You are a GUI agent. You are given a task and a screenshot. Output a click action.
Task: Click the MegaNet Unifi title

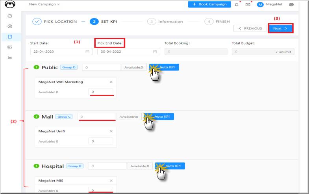[52, 131]
